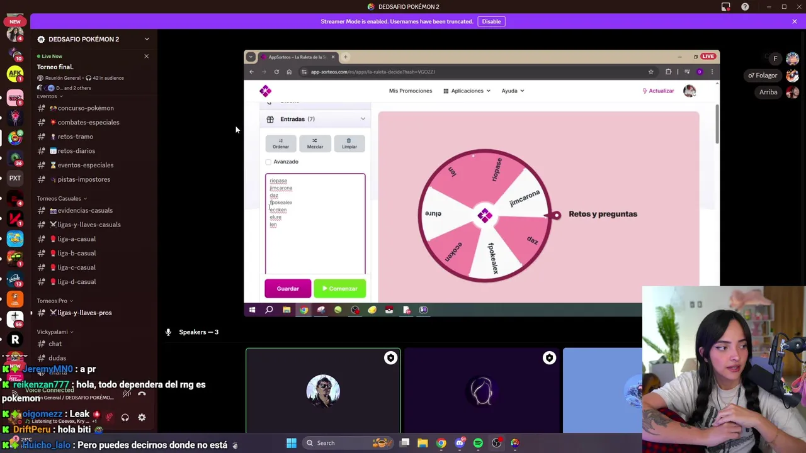The width and height of the screenshot is (806, 453).
Task: Go back in shared browser window
Action: click(251, 72)
